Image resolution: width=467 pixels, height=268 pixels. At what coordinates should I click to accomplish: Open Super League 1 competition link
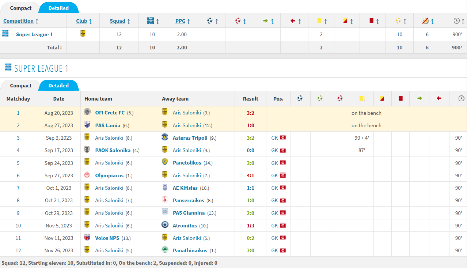pos(34,34)
